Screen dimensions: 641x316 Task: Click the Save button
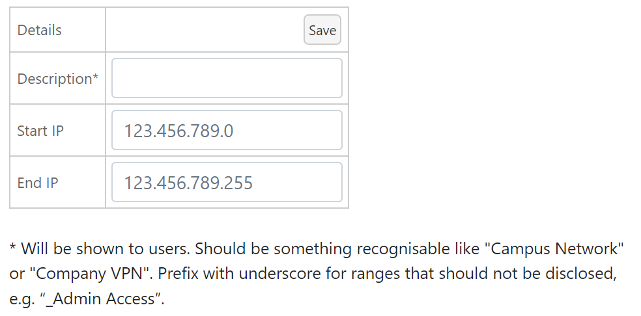tap(322, 30)
